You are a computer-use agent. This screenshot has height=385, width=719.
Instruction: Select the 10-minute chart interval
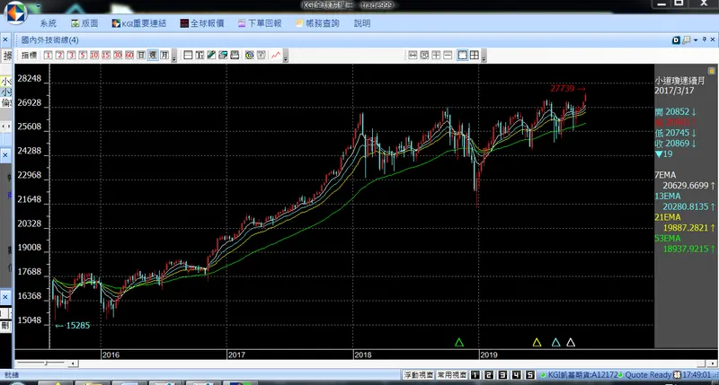point(94,56)
